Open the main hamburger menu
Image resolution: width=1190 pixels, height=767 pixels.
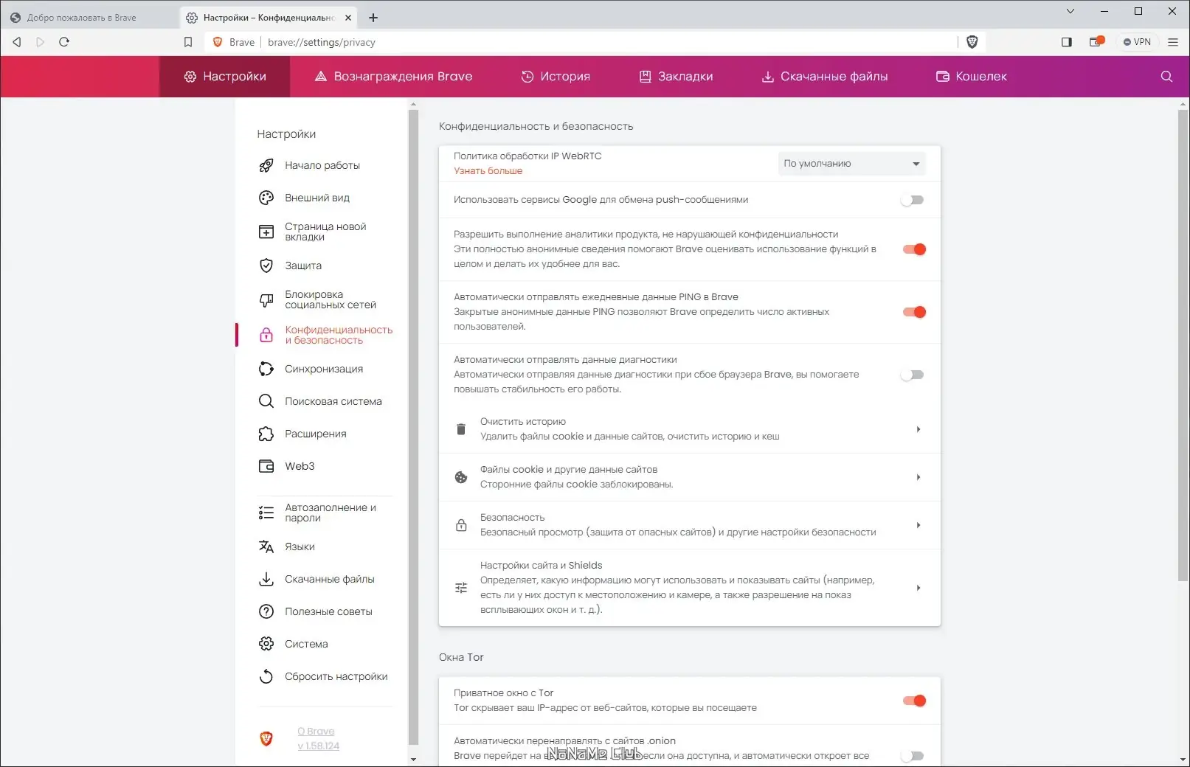click(x=1173, y=42)
